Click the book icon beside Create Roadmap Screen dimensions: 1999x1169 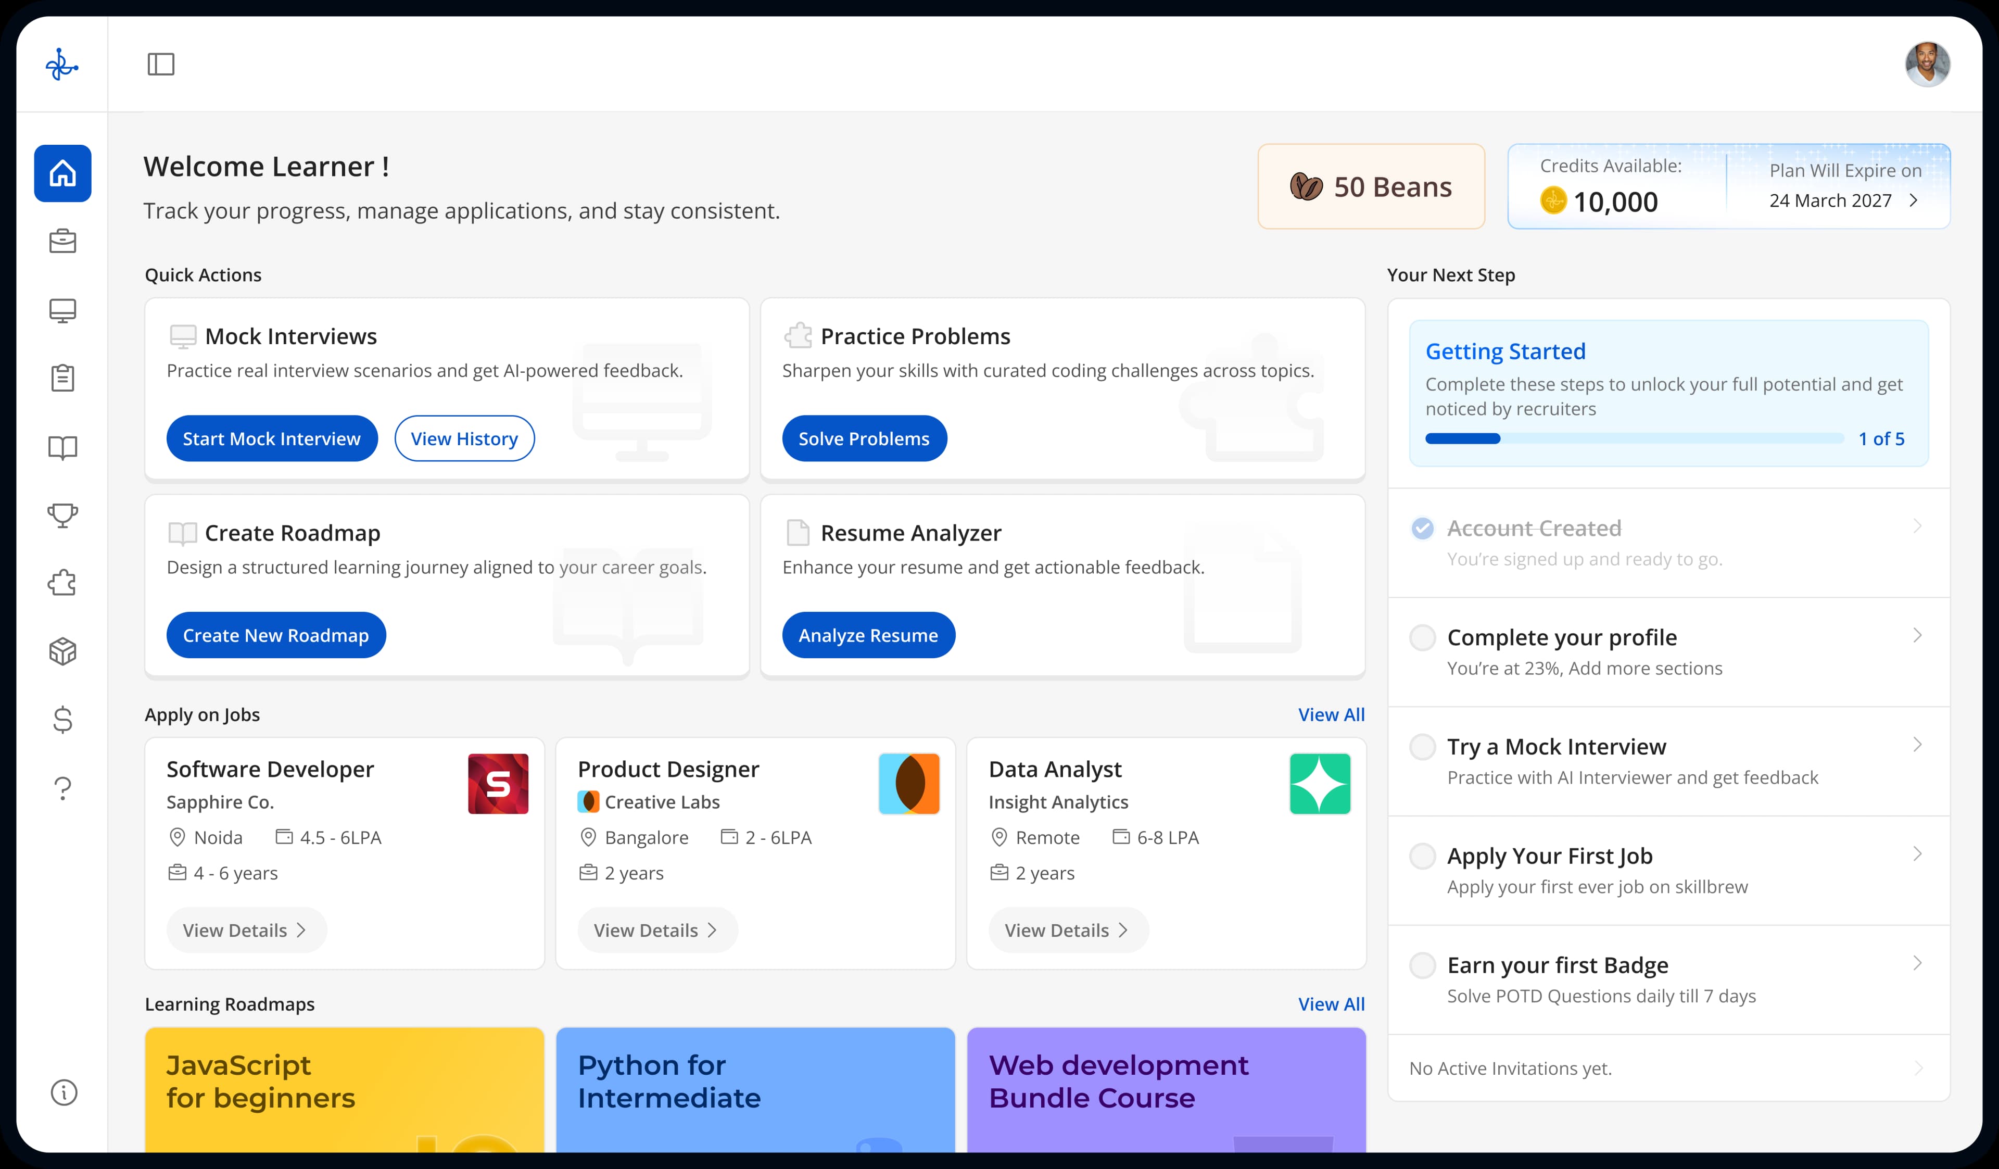click(x=182, y=533)
